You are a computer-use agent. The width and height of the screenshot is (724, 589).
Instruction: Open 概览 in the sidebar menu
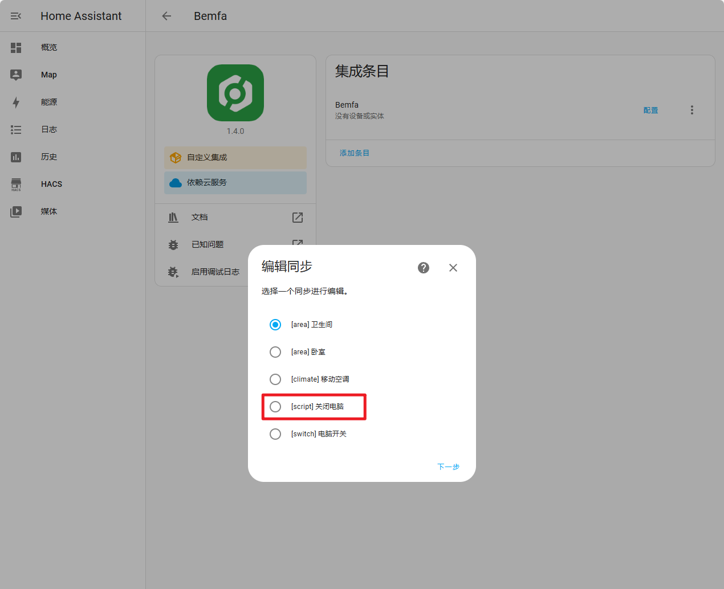click(x=72, y=47)
